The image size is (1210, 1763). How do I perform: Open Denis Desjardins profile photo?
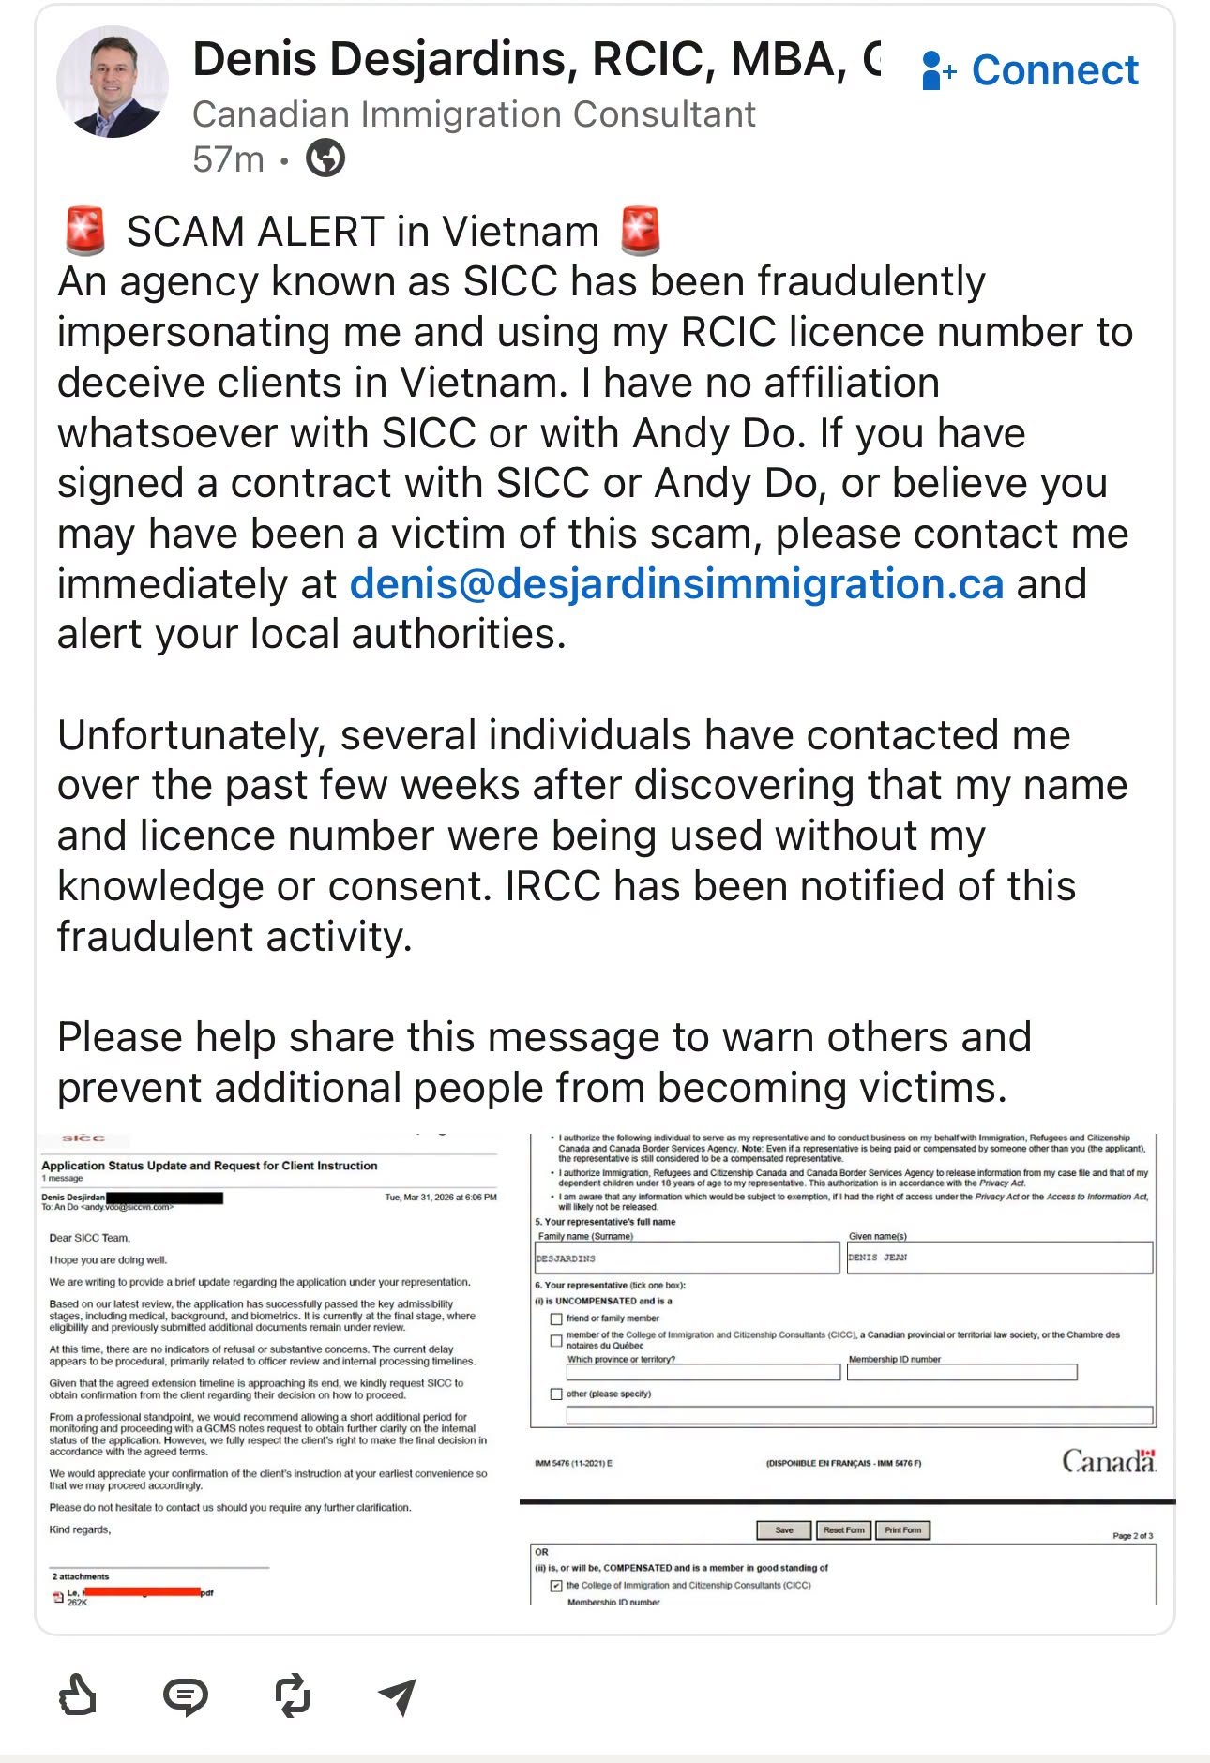tap(112, 82)
